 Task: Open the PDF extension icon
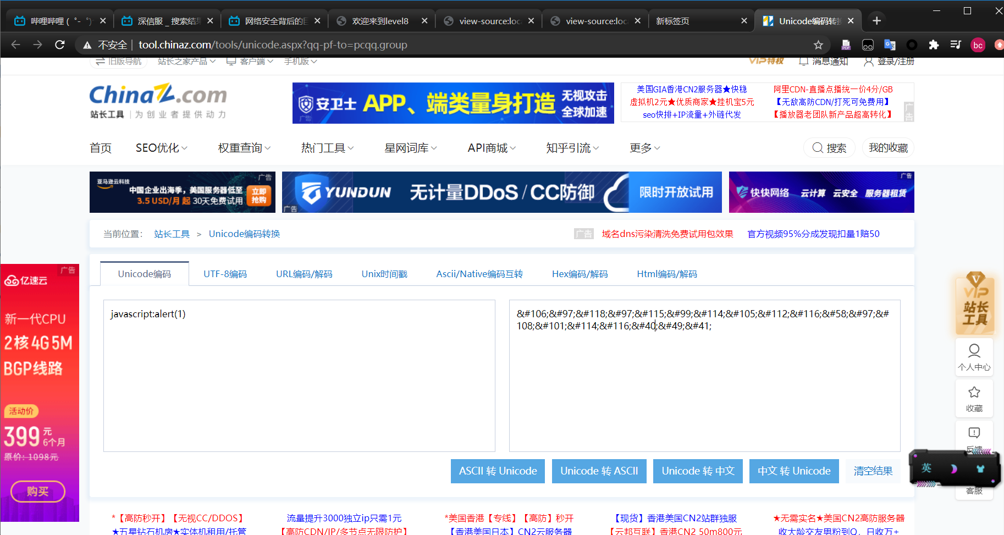point(846,45)
